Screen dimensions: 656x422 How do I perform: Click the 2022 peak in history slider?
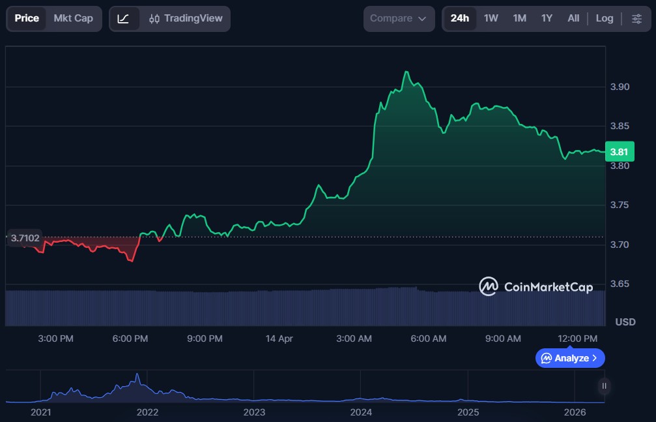pyautogui.click(x=137, y=378)
